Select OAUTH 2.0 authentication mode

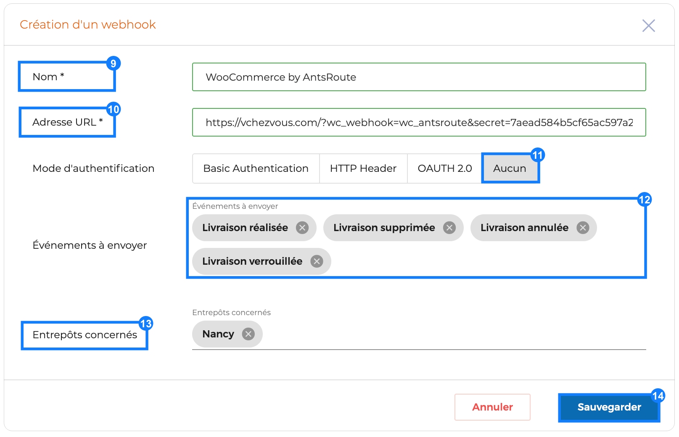[444, 168]
